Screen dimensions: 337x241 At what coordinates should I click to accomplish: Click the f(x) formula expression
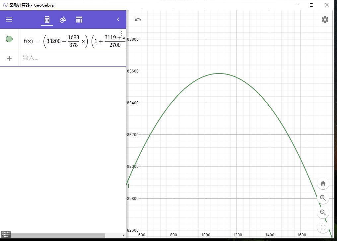coord(73,41)
